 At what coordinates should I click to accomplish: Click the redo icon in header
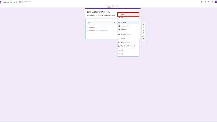(212, 2)
